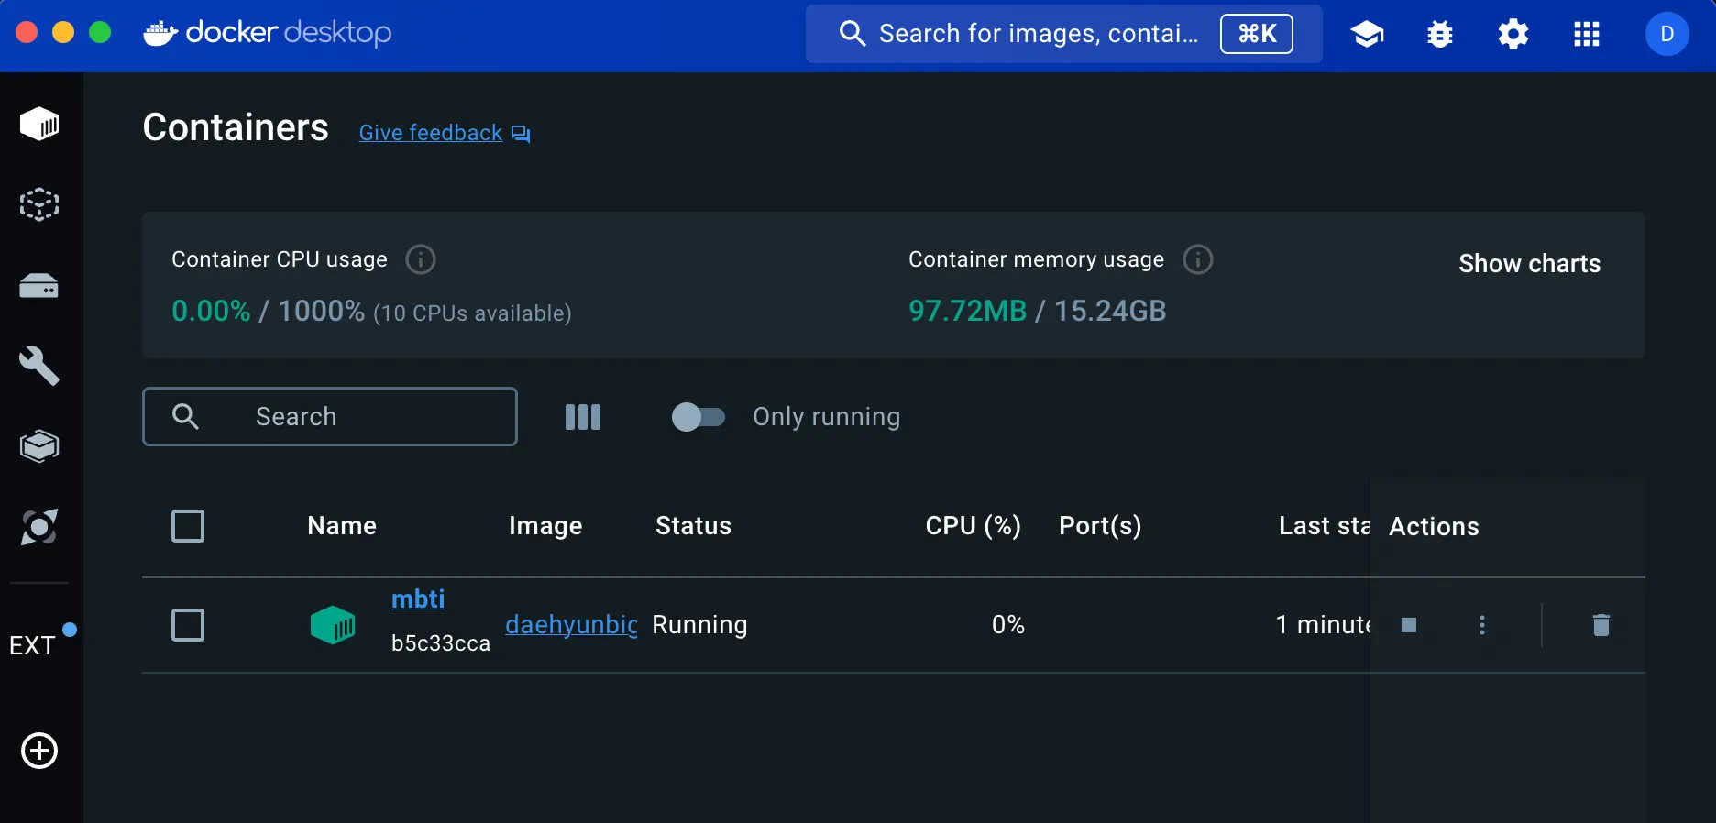This screenshot has width=1716, height=823.
Task: Sort by Image column header
Action: (x=545, y=526)
